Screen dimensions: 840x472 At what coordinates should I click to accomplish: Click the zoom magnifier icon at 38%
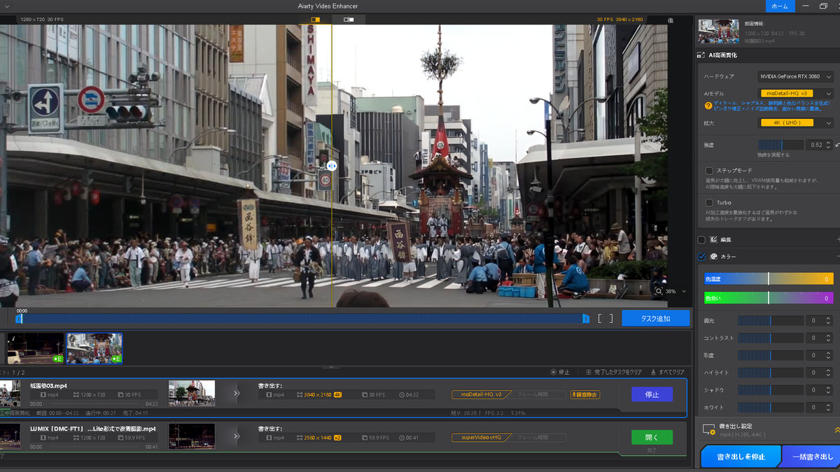(x=659, y=291)
